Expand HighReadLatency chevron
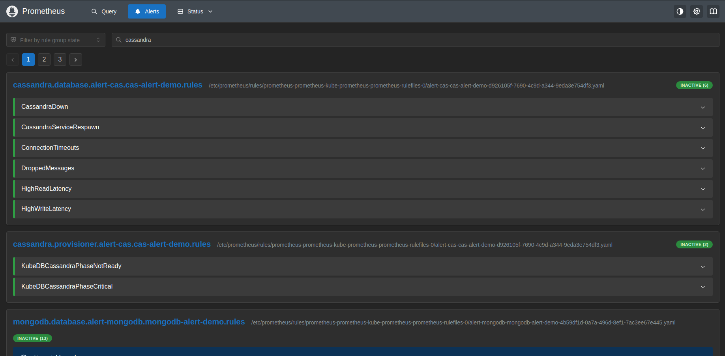Image resolution: width=725 pixels, height=356 pixels. (703, 189)
